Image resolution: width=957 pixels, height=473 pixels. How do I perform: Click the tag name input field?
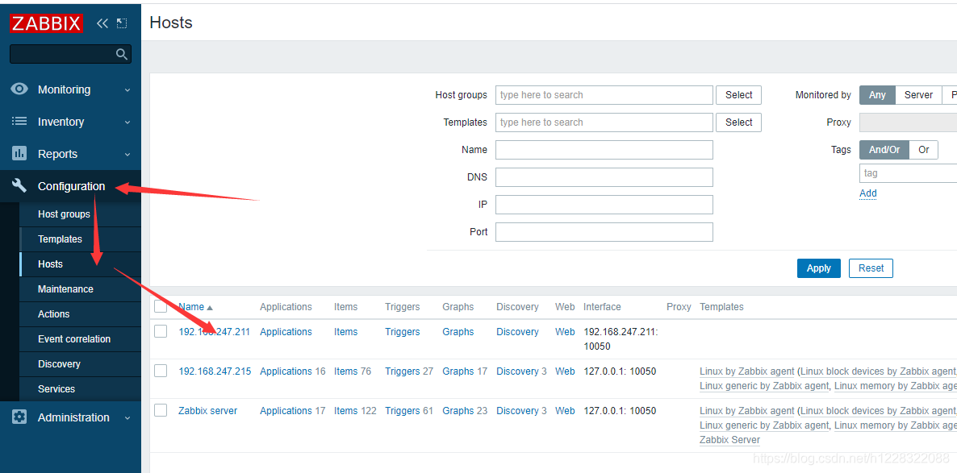tap(908, 173)
